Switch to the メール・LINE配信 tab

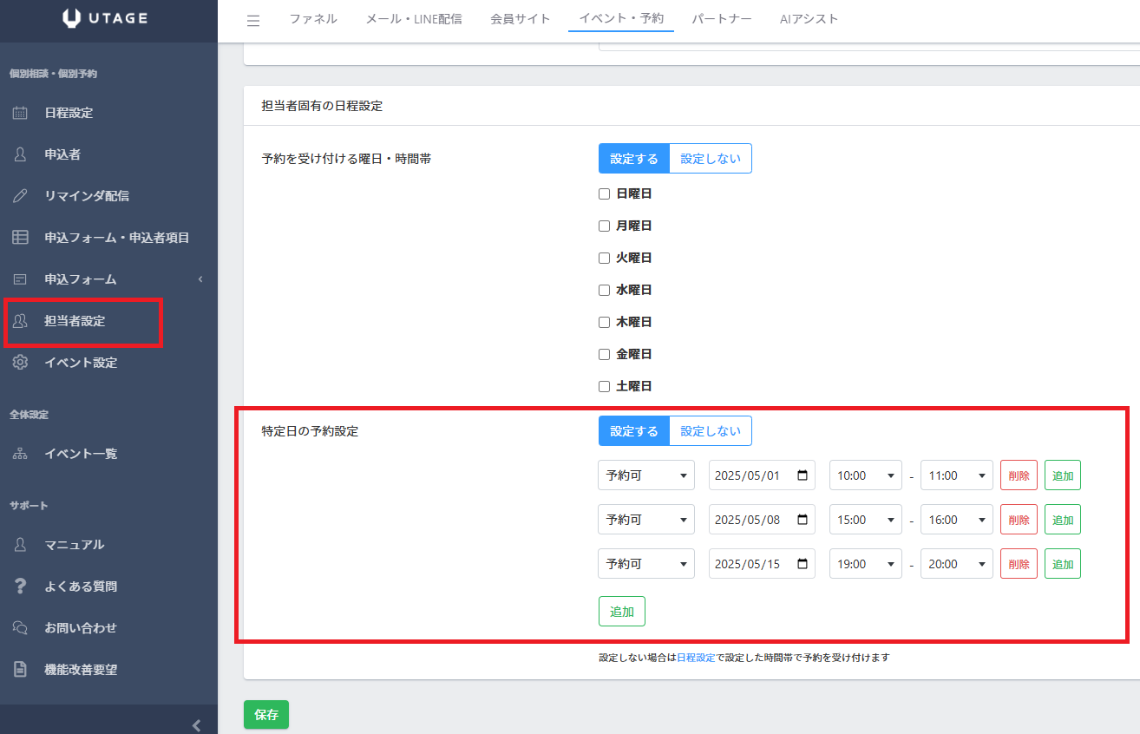(x=414, y=19)
